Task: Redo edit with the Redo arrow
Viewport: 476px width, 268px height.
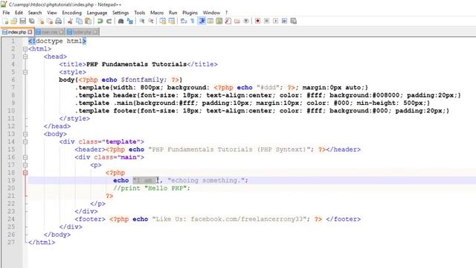Action: point(109,21)
